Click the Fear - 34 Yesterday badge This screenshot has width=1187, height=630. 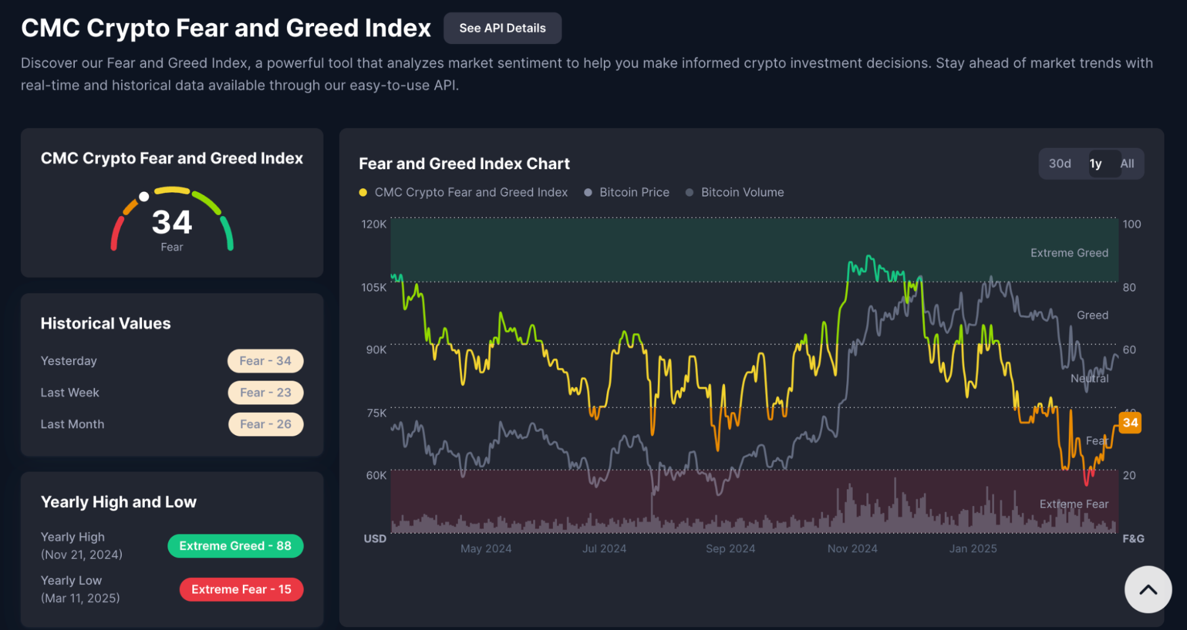tap(265, 361)
